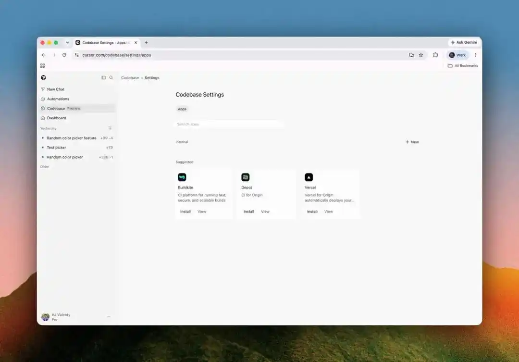Expand the tab search chevron dropdown

[x=67, y=42]
